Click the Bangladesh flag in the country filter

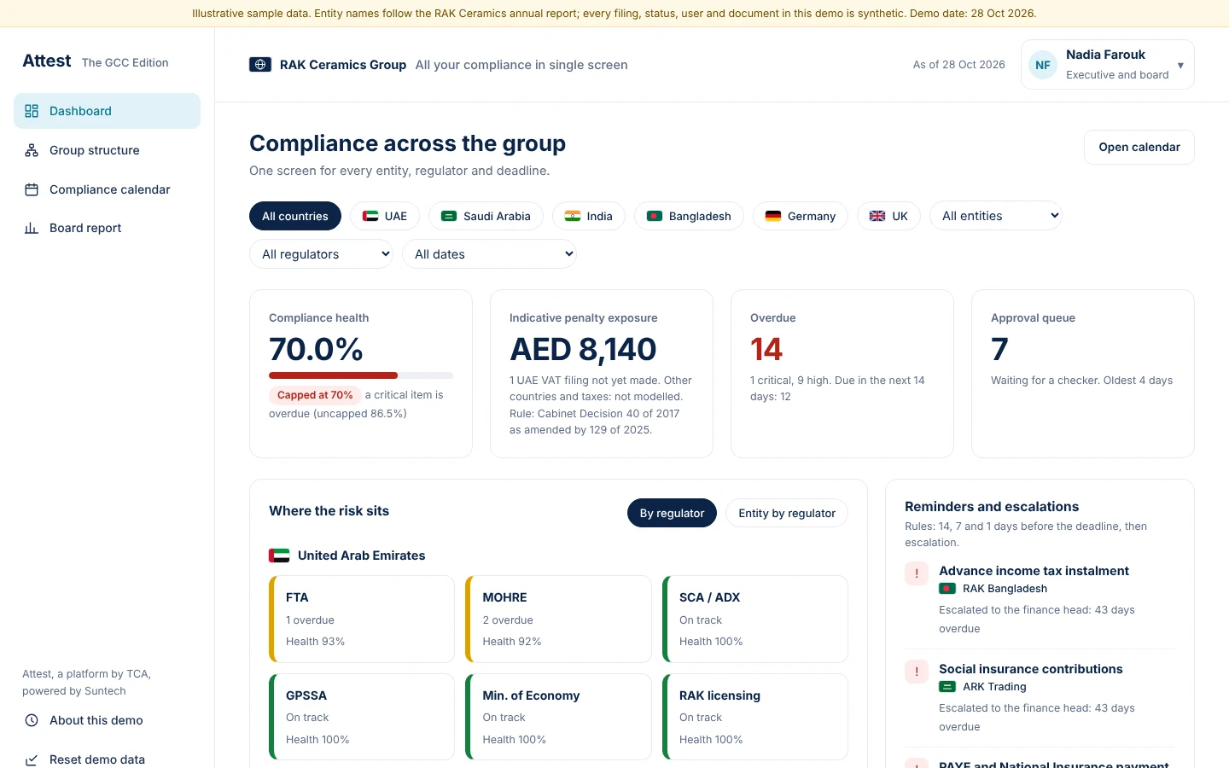655,216
